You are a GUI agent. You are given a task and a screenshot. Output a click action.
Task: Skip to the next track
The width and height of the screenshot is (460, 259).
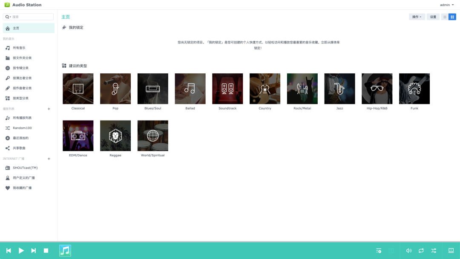34,250
